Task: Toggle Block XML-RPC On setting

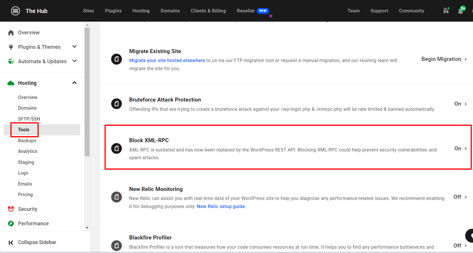Action: [x=458, y=148]
